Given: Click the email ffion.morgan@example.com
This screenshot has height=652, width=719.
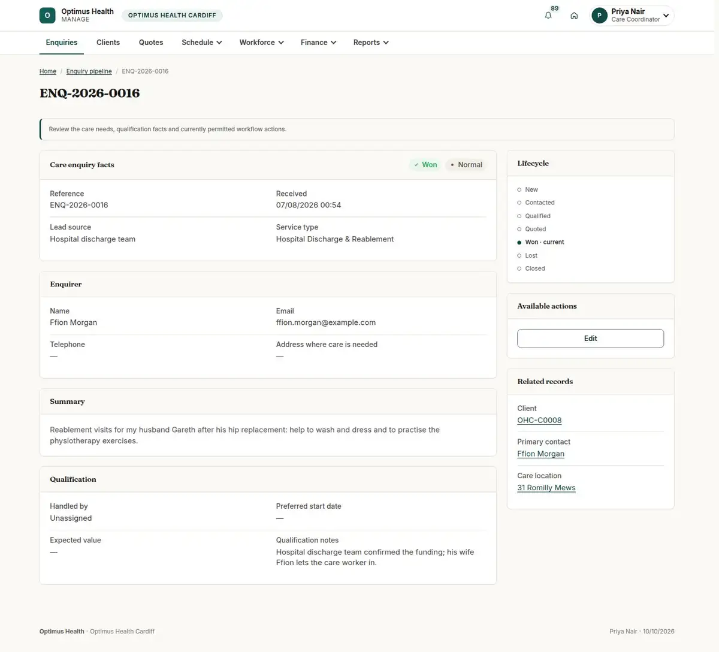Looking at the screenshot, I should pos(326,322).
